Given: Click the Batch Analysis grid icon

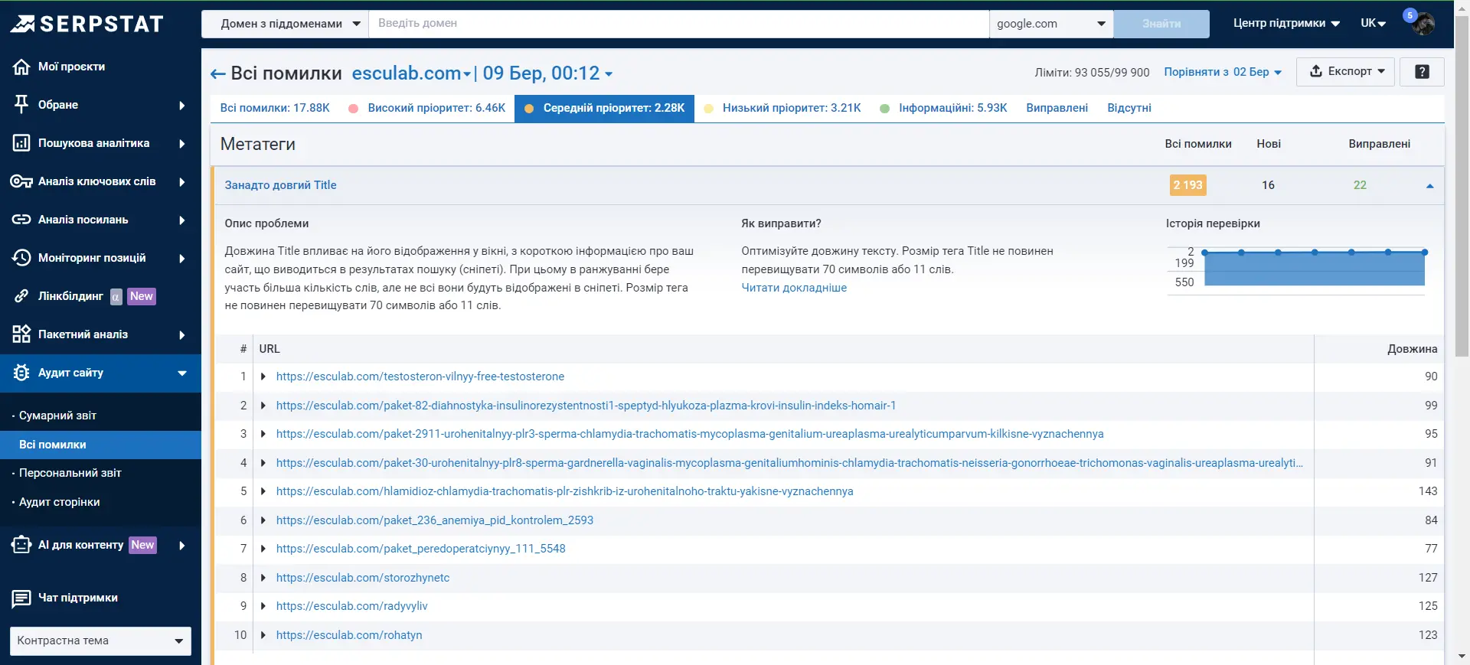Looking at the screenshot, I should pyautogui.click(x=21, y=334).
